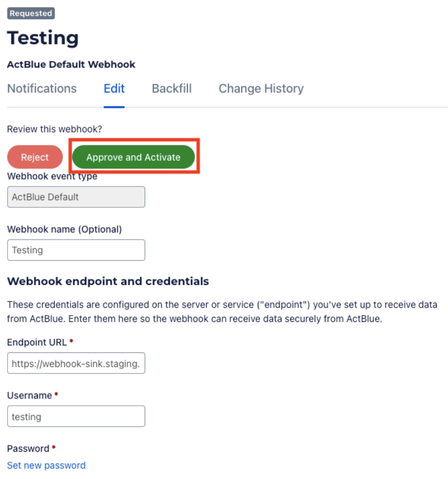
Task: Click the Endpoint URL field label
Action: point(37,342)
